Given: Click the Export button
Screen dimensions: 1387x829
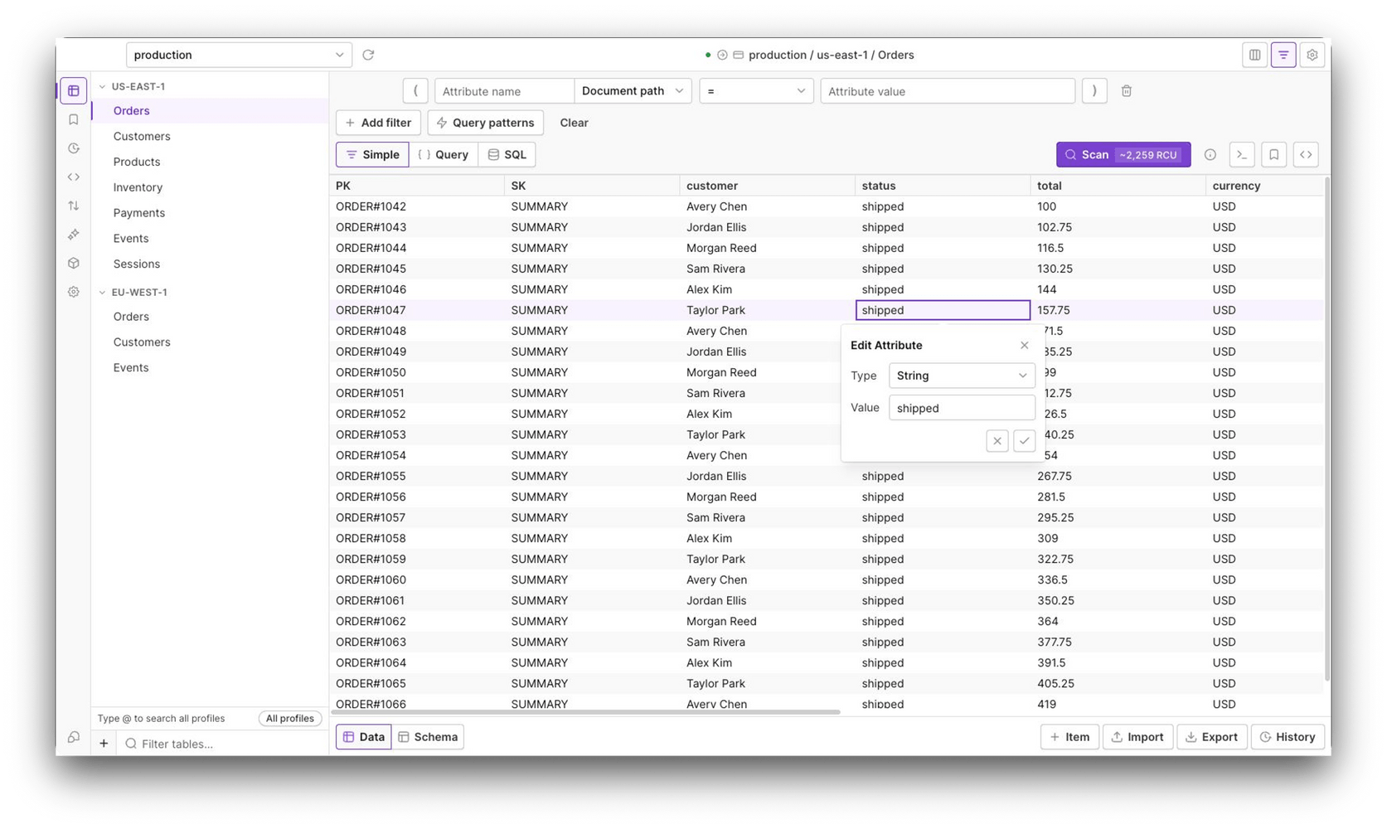Looking at the screenshot, I should click(x=1211, y=737).
